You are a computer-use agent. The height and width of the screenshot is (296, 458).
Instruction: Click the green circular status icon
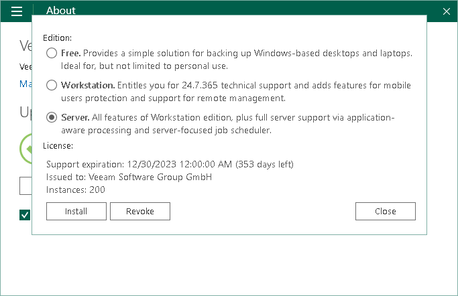(x=26, y=148)
